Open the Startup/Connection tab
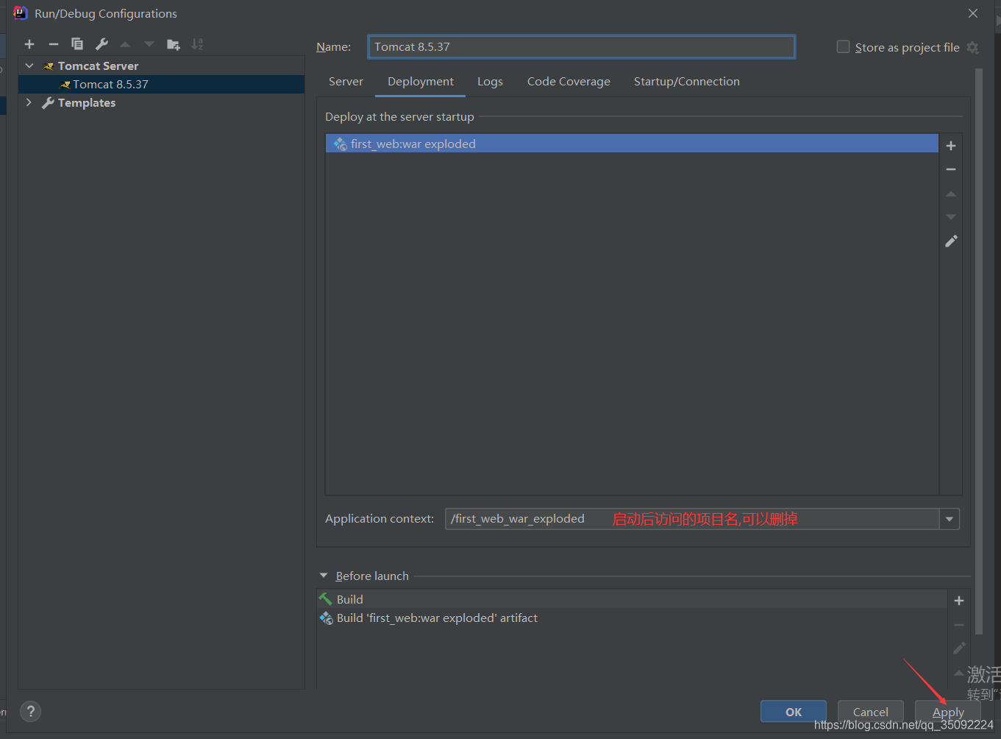Screen dimensions: 1001x739 (x=687, y=82)
